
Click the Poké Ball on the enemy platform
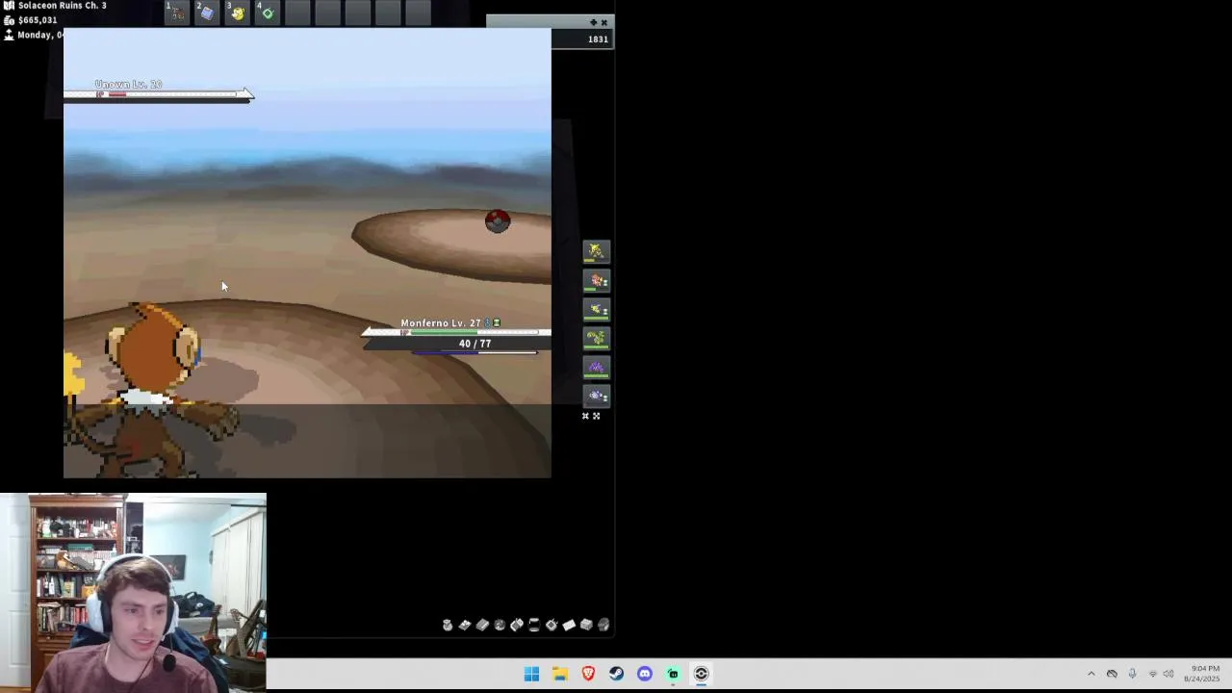pos(497,221)
